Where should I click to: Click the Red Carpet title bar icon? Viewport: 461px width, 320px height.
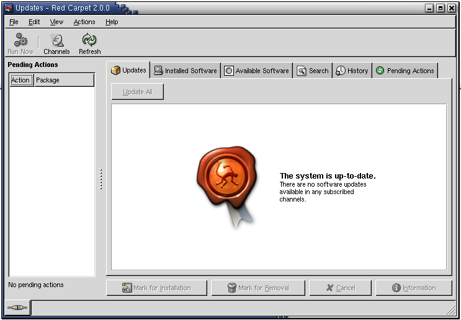pyautogui.click(x=9, y=8)
